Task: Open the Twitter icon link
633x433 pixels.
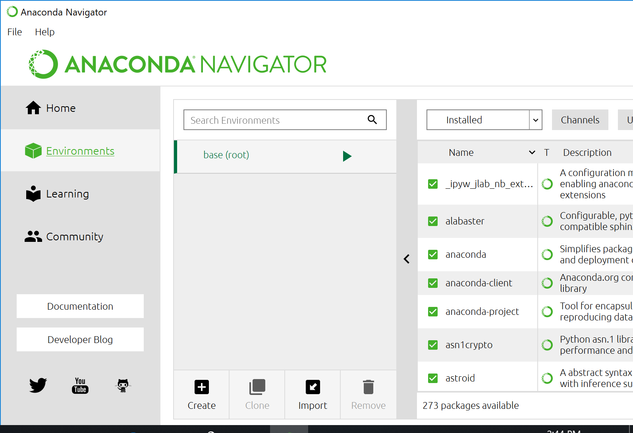Action: (x=38, y=385)
